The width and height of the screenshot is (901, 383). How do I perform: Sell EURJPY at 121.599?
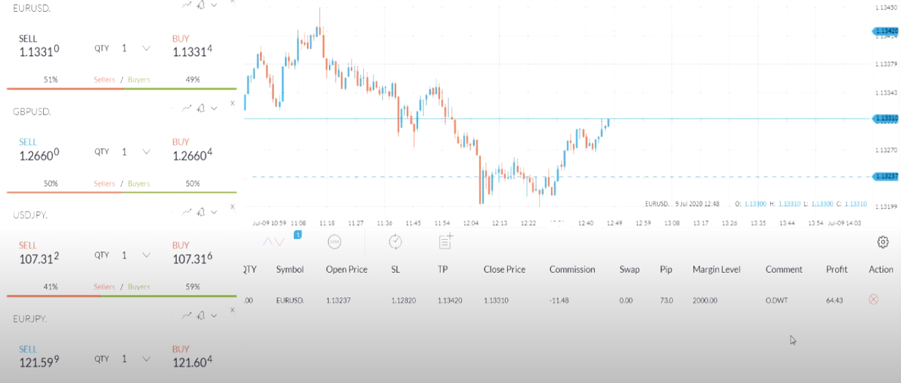(39, 356)
